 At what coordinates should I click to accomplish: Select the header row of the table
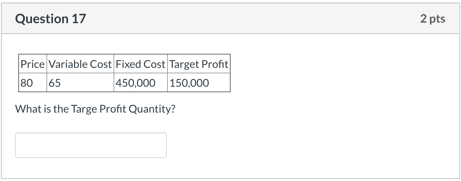point(124,64)
